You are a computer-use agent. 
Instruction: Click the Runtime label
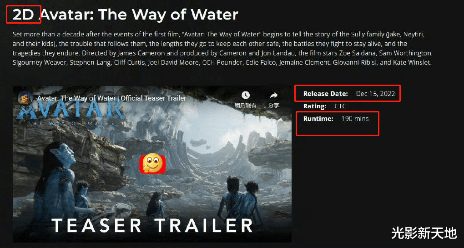(x=318, y=119)
